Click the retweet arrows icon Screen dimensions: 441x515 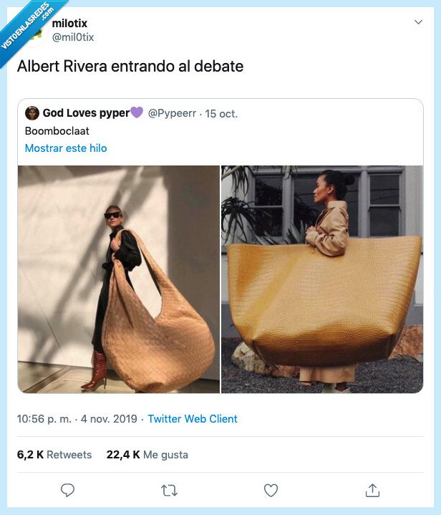(170, 491)
